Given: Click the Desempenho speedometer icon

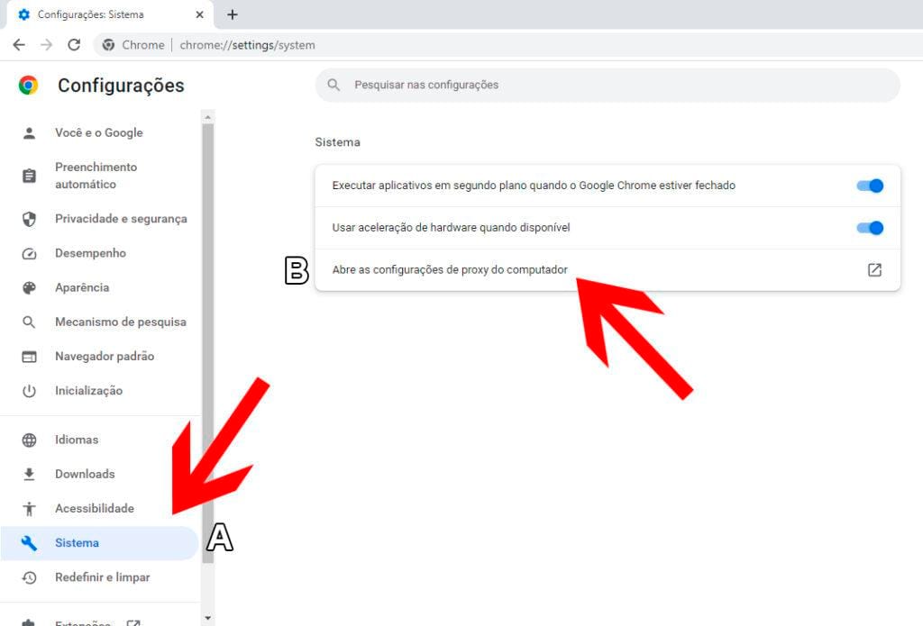Looking at the screenshot, I should point(28,253).
